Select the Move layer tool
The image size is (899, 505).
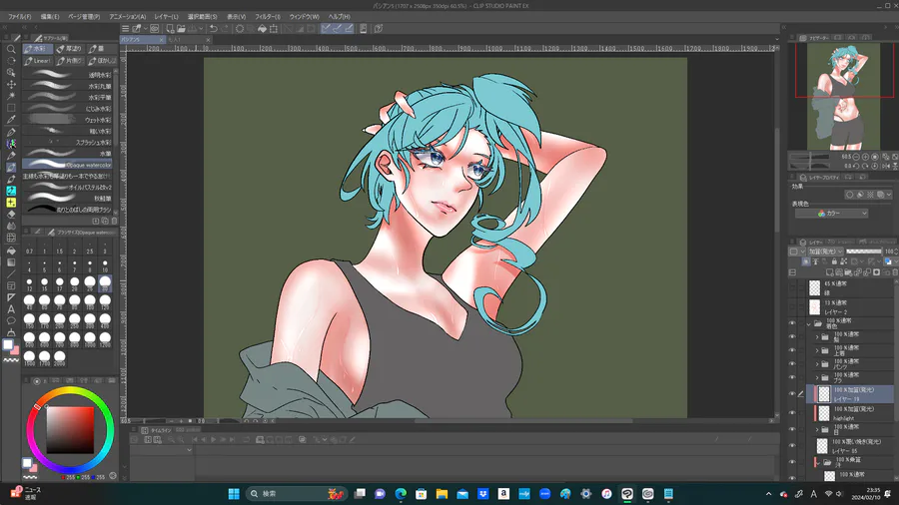[x=11, y=84]
